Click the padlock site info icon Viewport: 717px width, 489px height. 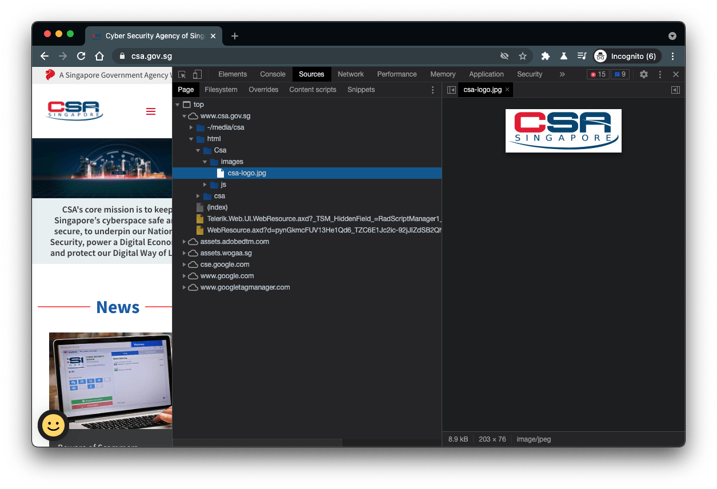pyautogui.click(x=122, y=56)
